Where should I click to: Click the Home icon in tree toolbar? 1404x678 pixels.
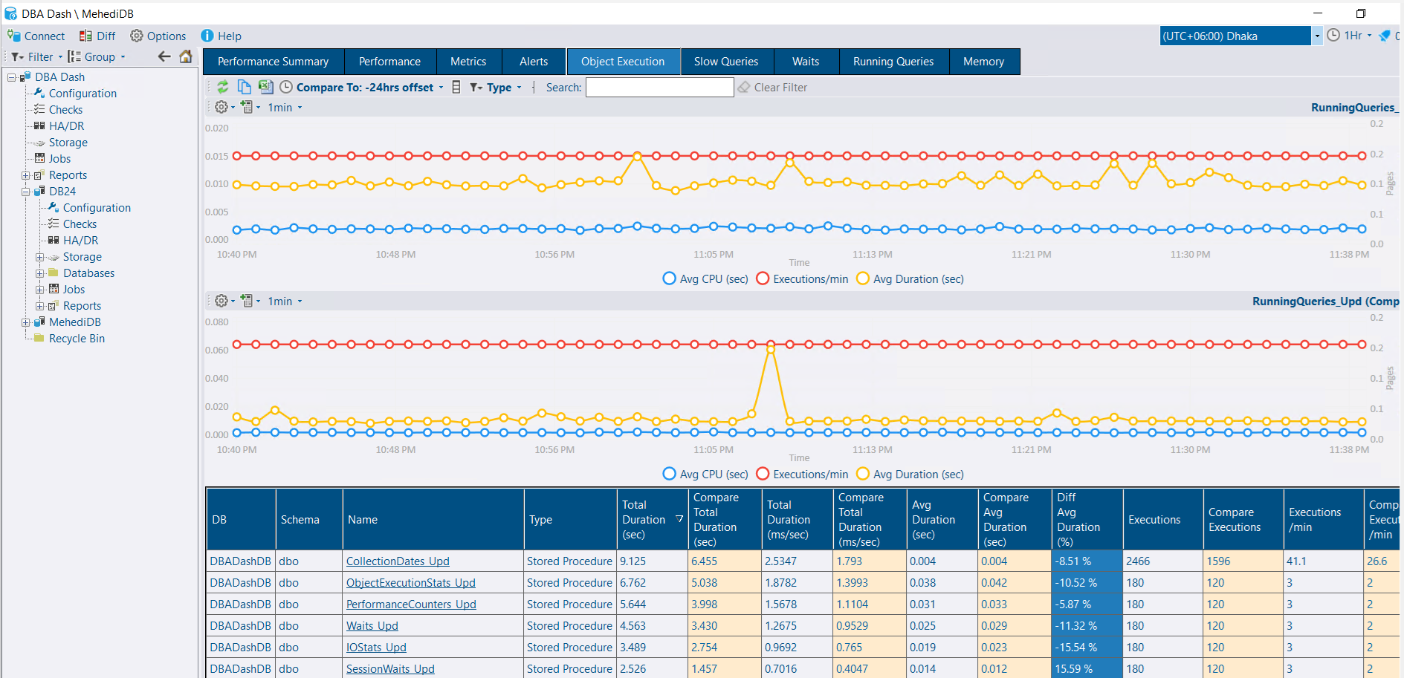(186, 56)
